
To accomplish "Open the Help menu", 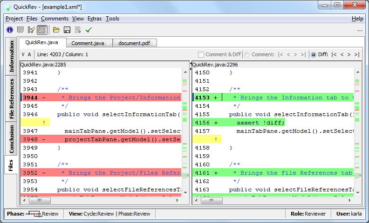I will 357,19.
